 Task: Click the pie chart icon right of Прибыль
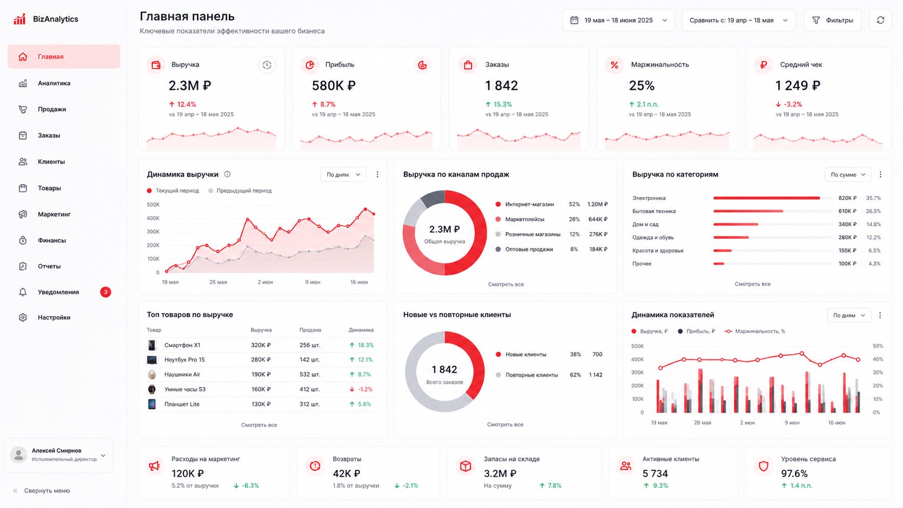422,65
